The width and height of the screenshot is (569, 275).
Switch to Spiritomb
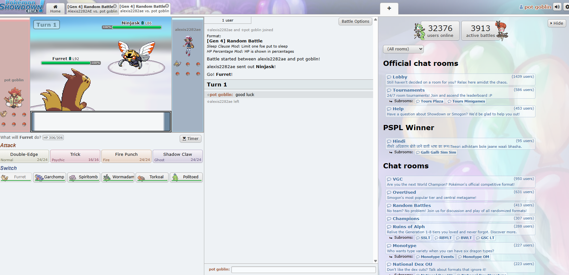(x=84, y=177)
